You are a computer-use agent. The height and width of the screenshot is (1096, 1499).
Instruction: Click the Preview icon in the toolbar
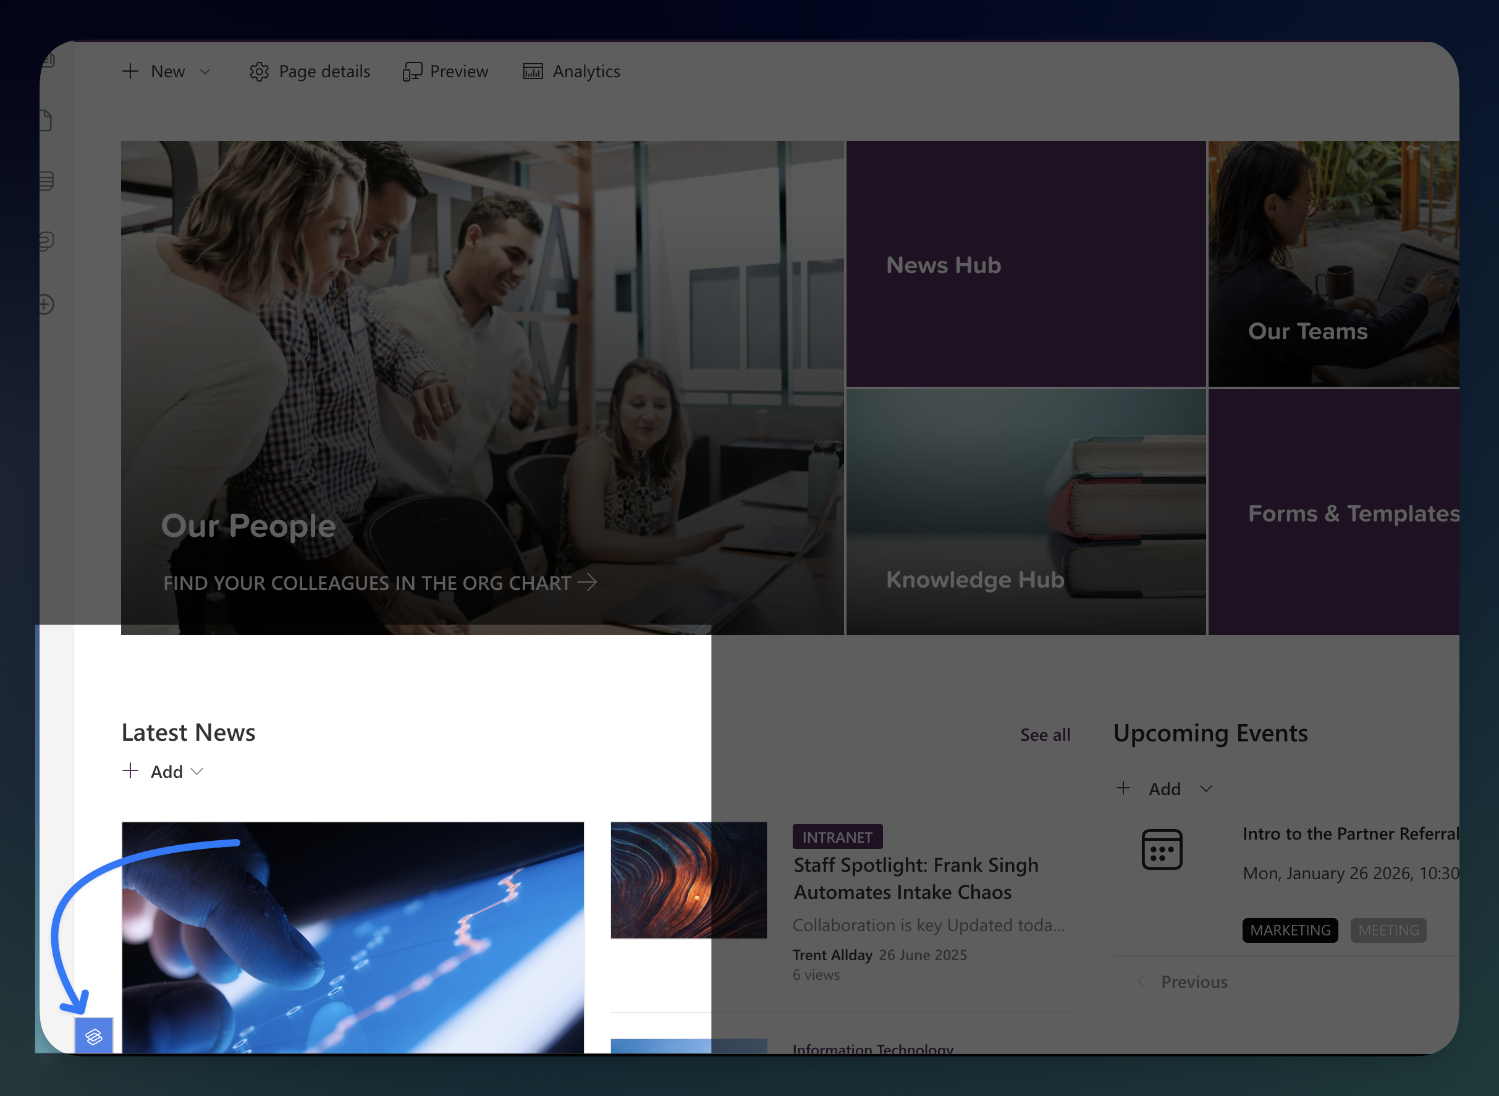[412, 72]
